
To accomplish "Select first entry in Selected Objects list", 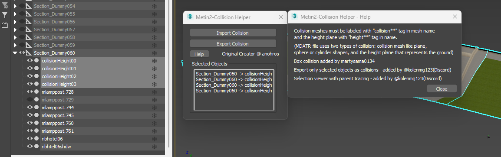I will point(234,74).
